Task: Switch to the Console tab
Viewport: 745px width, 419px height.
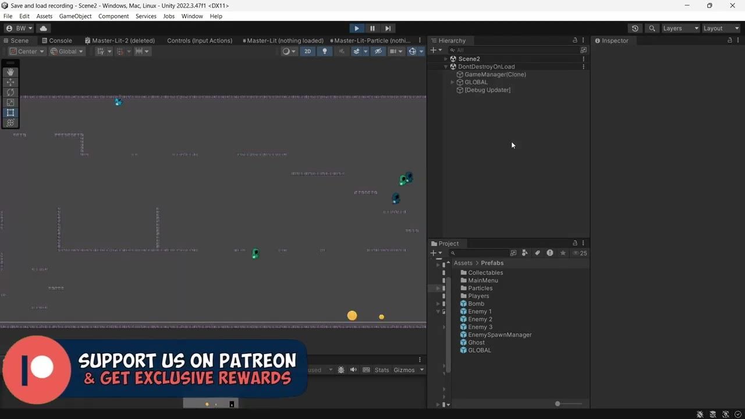Action: (56, 41)
